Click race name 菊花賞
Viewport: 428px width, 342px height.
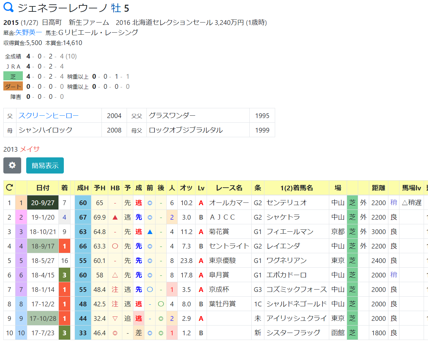(219, 231)
